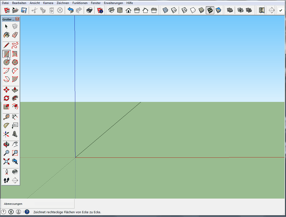Choose the Circle drawing tool
Image resolution: width=286 pixels, height=217 pixels.
tap(6, 62)
